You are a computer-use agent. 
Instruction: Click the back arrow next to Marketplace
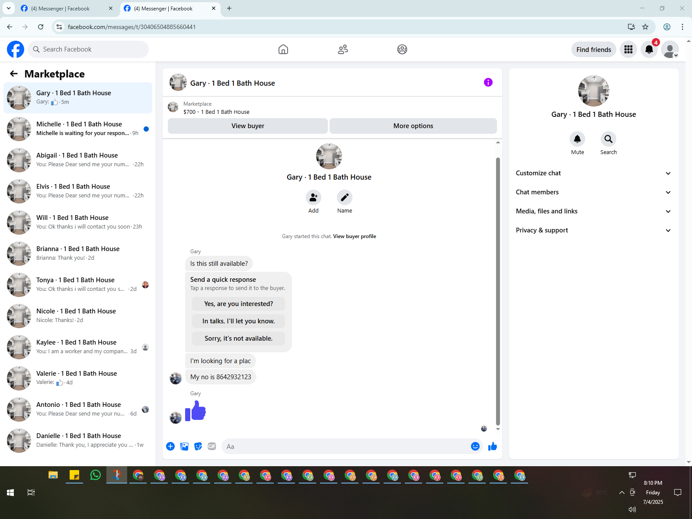[x=14, y=74]
